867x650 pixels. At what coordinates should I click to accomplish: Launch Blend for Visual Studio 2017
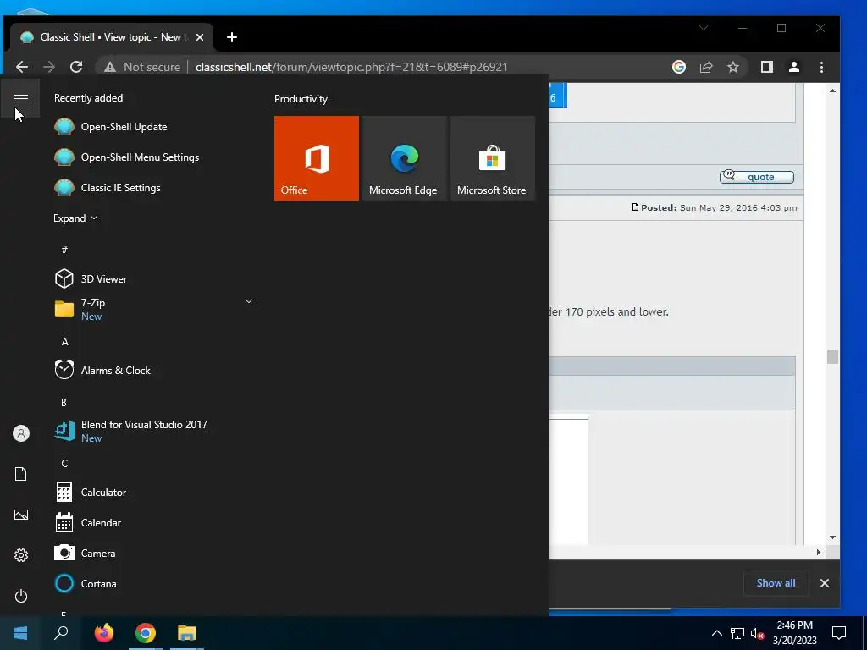(x=131, y=431)
